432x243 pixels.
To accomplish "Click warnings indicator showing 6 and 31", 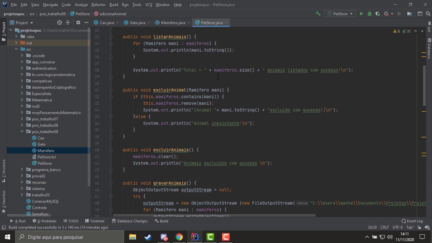I will 402,31.
